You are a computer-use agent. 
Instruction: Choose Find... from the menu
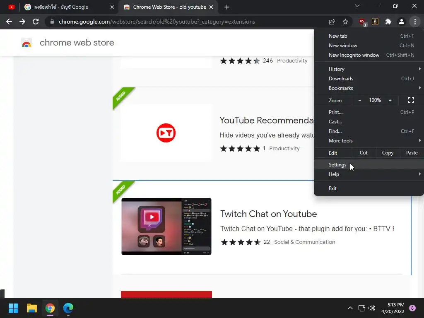[369, 131]
